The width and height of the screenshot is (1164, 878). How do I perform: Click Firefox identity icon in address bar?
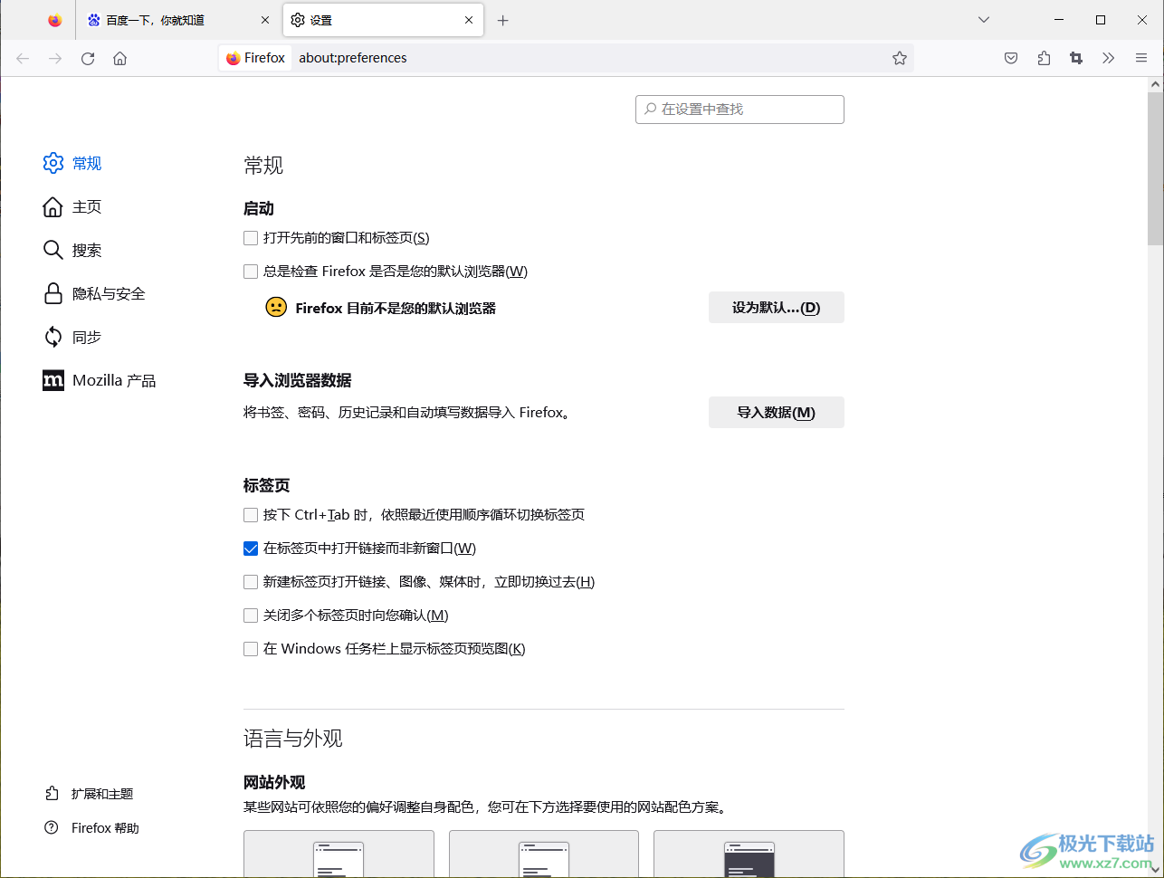(x=256, y=58)
